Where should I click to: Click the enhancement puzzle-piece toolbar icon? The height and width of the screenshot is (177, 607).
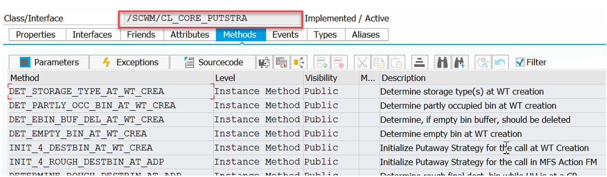pyautogui.click(x=264, y=62)
